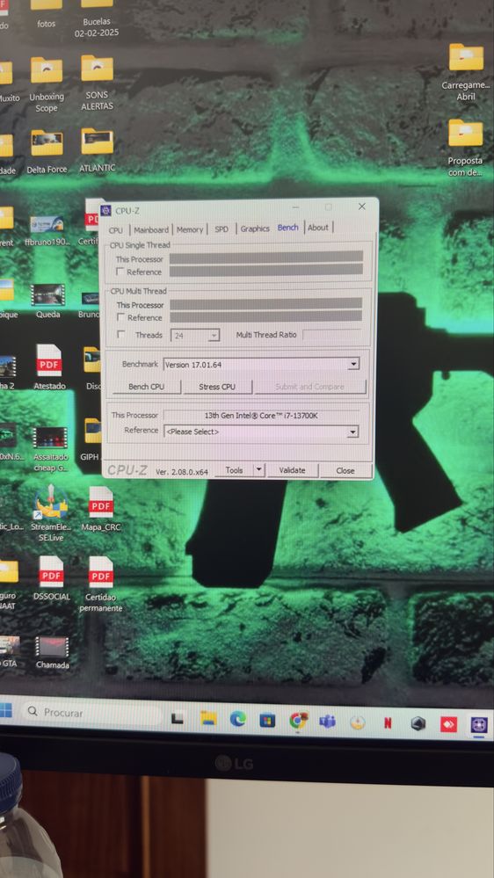Click the Single Thread This Processor bar
Image resolution: width=494 pixels, height=878 pixels.
click(266, 258)
